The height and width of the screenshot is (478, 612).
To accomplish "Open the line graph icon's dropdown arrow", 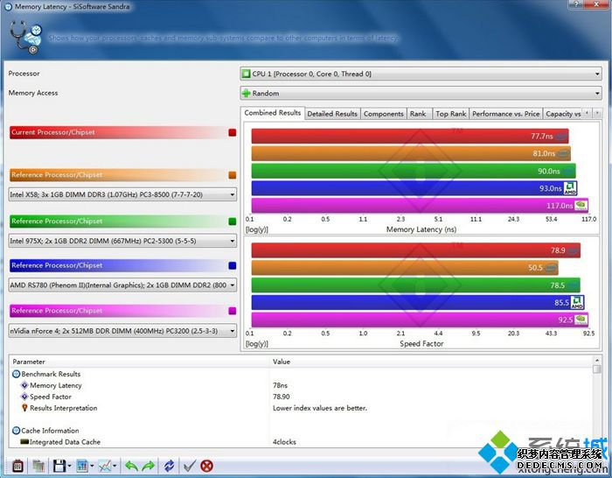I will point(115,466).
